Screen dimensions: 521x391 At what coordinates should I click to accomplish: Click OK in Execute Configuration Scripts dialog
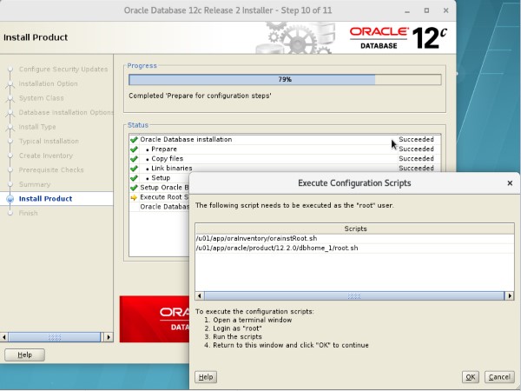pos(470,377)
